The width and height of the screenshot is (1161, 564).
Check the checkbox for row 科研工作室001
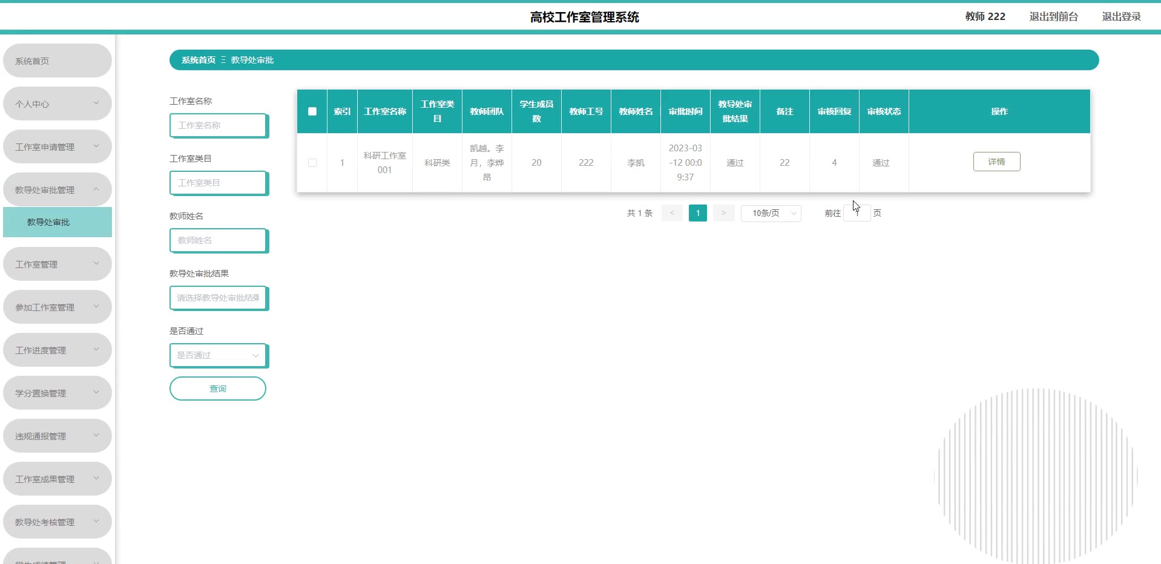tap(312, 163)
